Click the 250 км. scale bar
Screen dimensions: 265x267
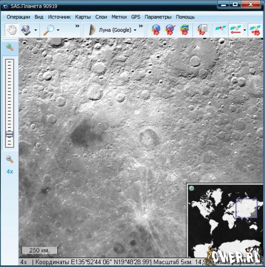point(39,250)
